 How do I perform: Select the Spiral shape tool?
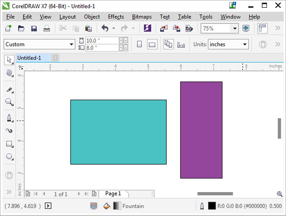coord(10,73)
